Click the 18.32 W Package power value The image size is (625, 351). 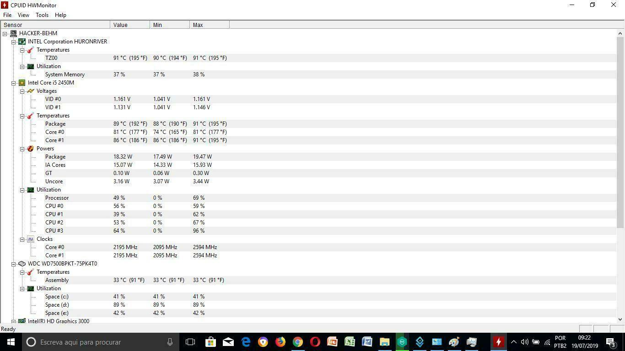coord(123,157)
